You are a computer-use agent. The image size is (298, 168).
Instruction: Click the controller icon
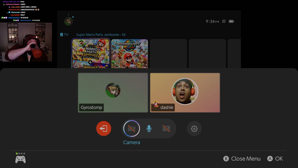(20, 160)
